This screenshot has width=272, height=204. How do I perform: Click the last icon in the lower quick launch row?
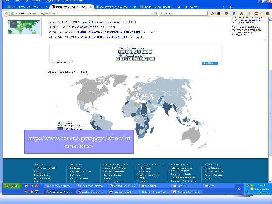pos(36,192)
